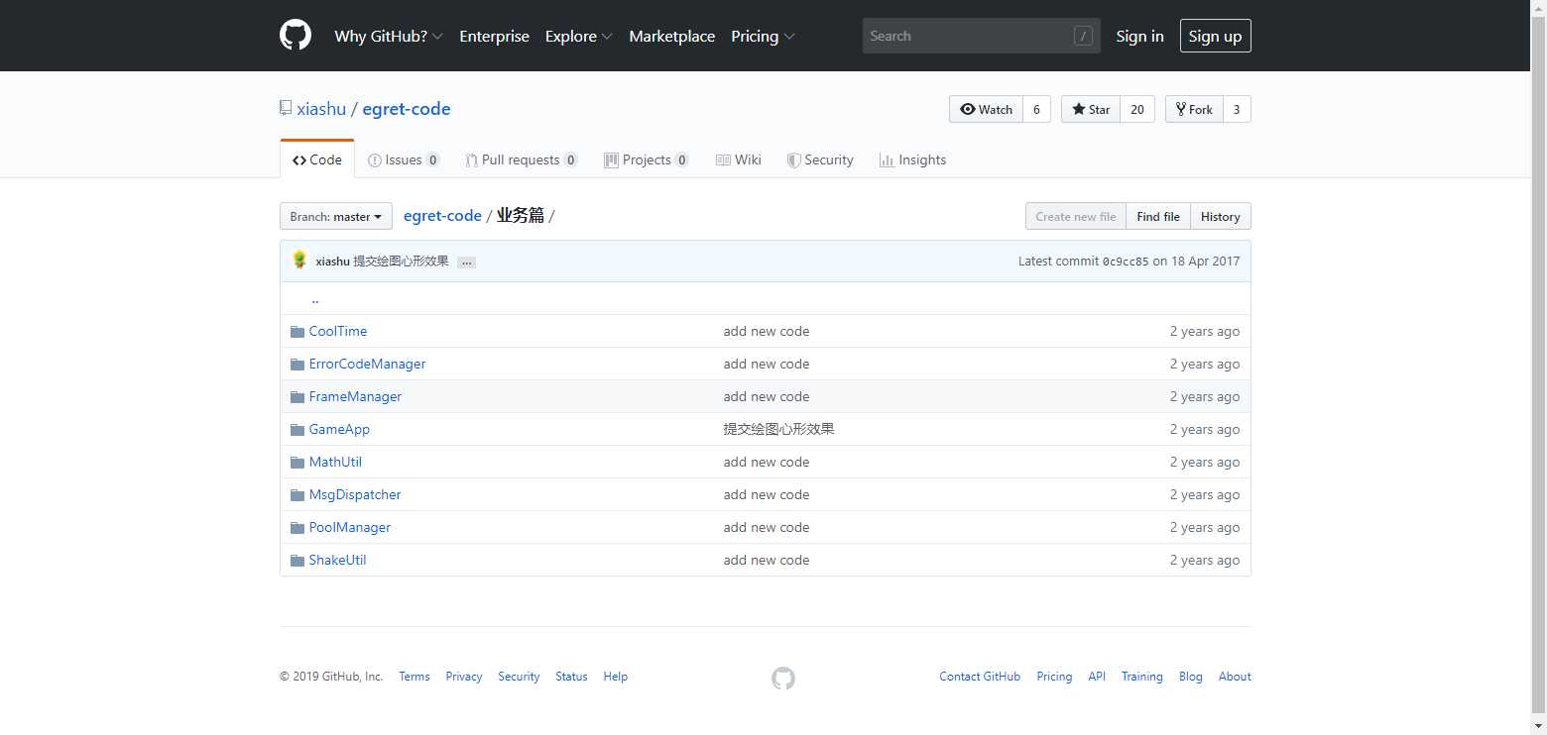Switch to the Pull requests tab
The height and width of the screenshot is (735, 1547).
pos(522,159)
